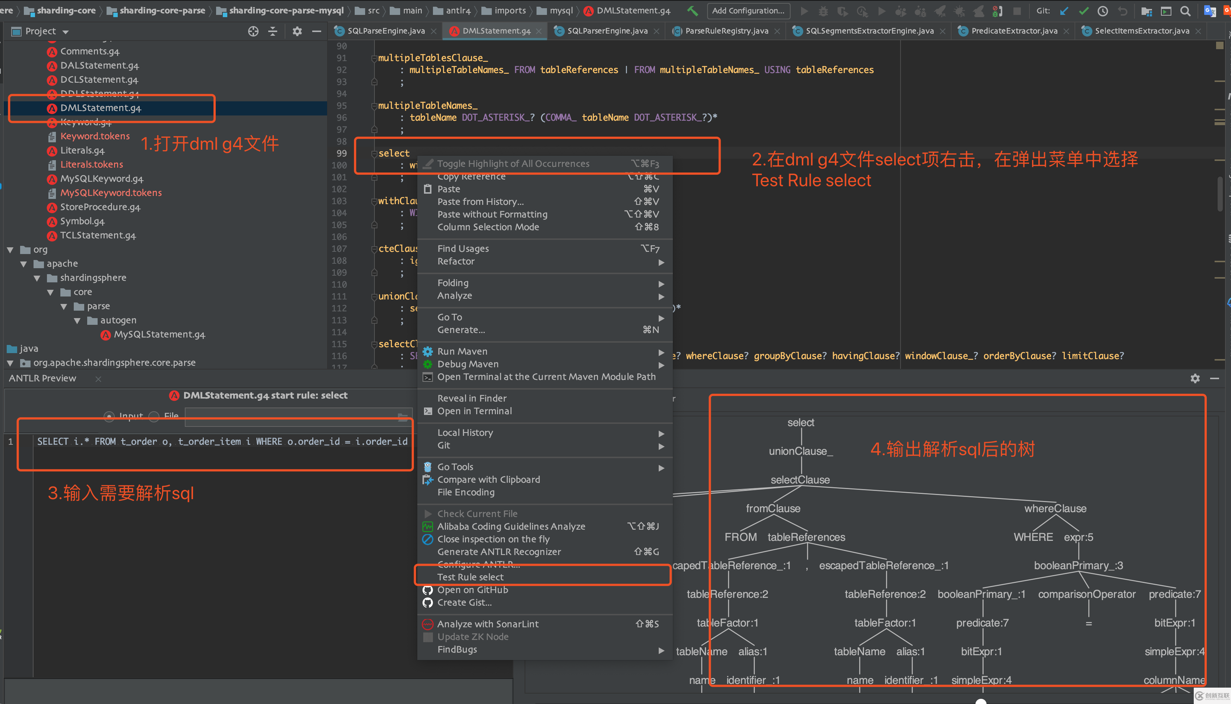This screenshot has width=1231, height=704.
Task: Collapse the apache folder node
Action: [23, 264]
